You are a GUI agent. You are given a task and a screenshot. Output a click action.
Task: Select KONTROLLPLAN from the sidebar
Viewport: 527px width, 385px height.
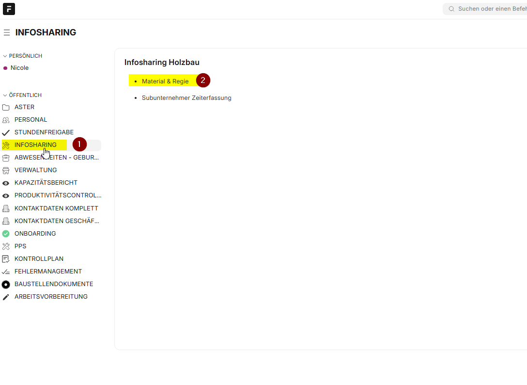[39, 259]
